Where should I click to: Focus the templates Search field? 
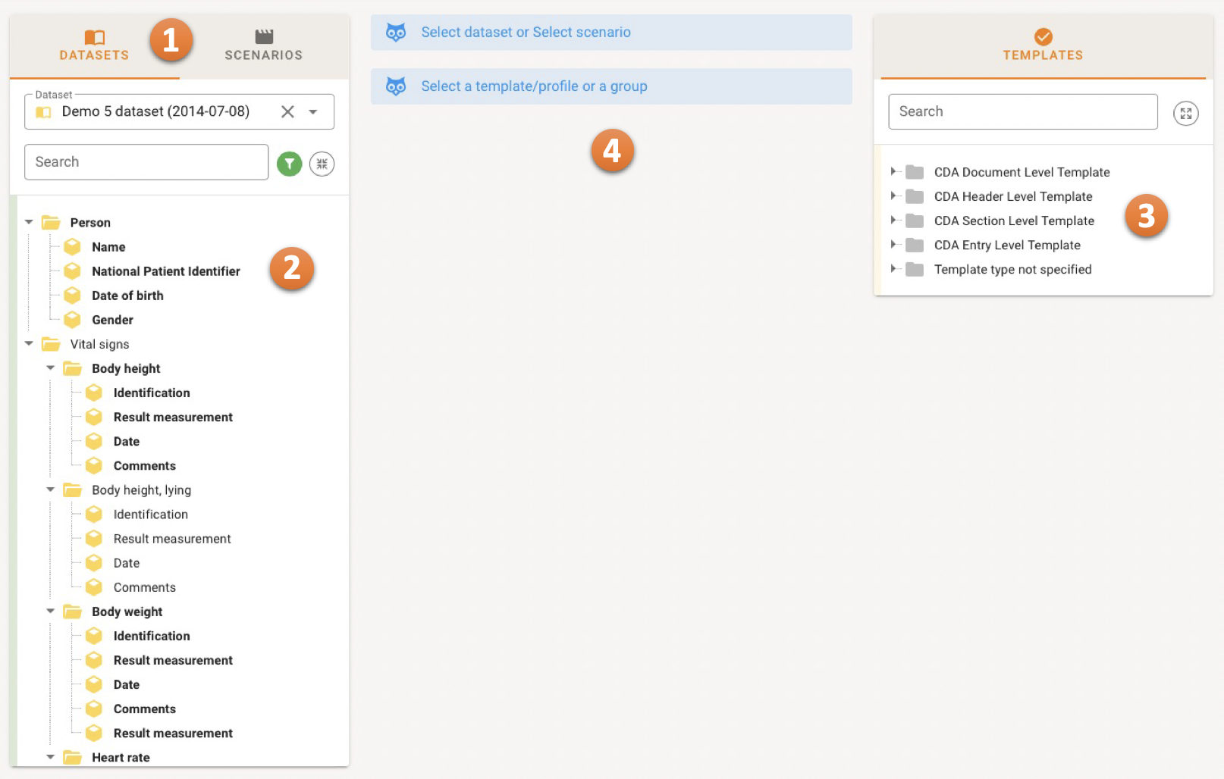point(1022,112)
